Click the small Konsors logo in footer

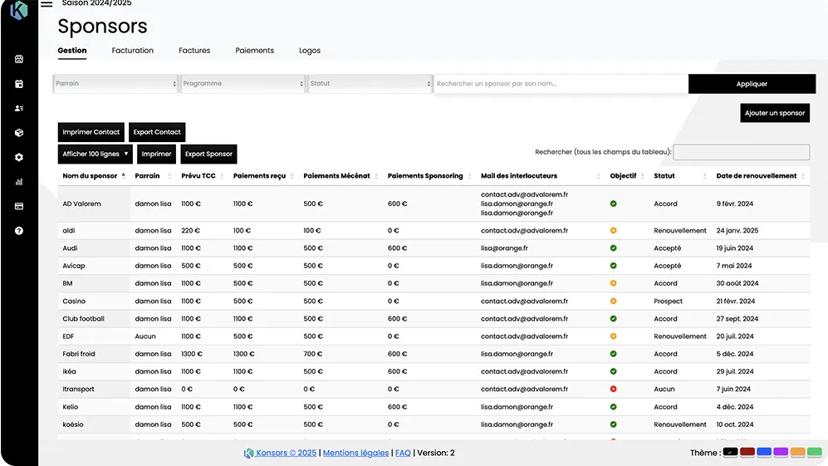(x=248, y=453)
